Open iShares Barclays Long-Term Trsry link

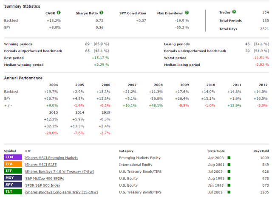click(x=62, y=192)
